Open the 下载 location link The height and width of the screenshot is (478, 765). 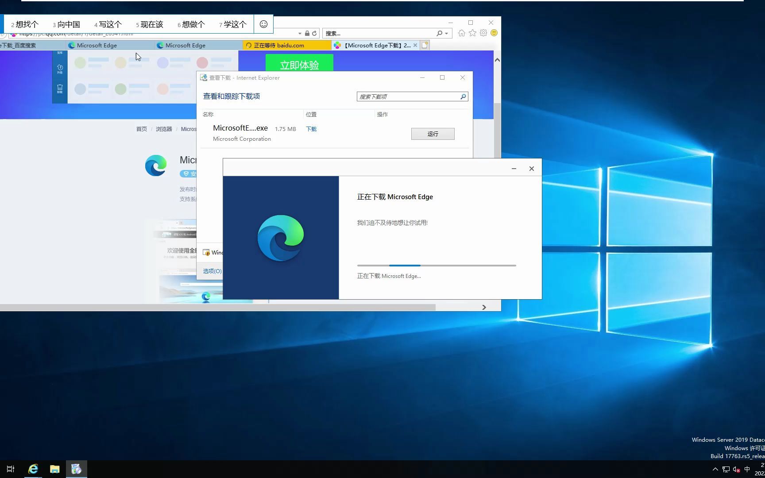coord(311,129)
